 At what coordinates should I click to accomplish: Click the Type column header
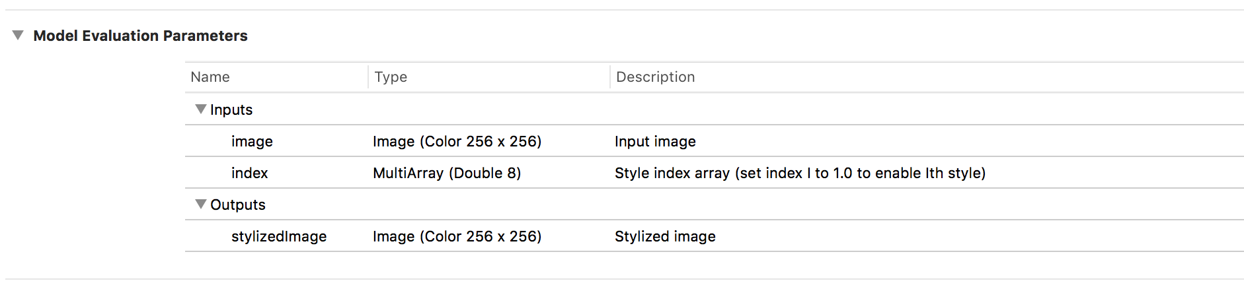tap(391, 77)
